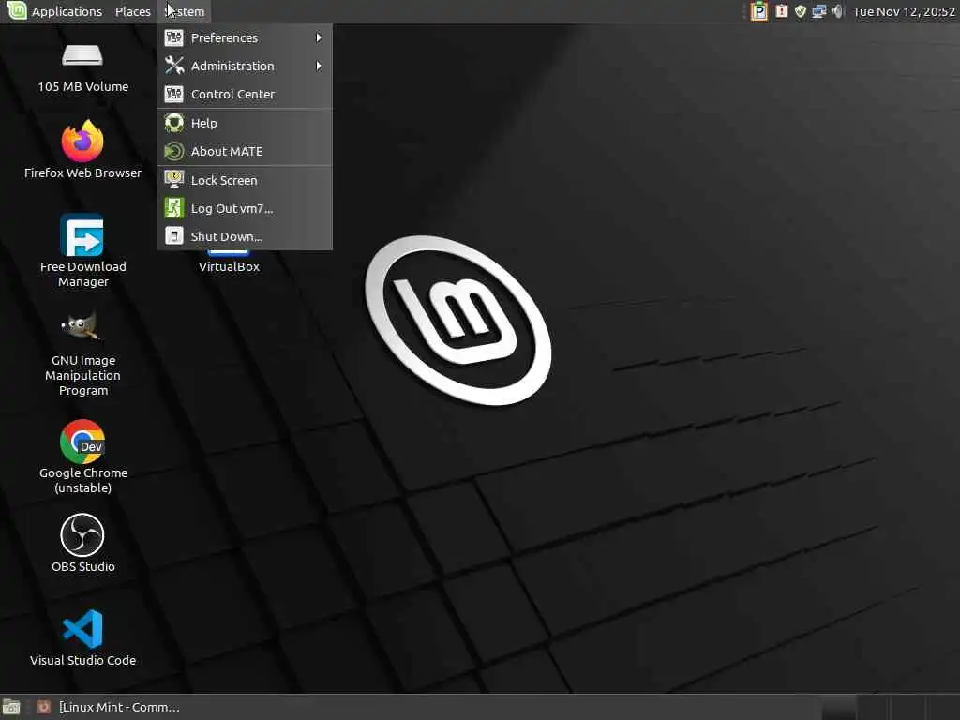This screenshot has width=960, height=720.
Task: Click the OBS Studio label text
Action: tap(83, 567)
